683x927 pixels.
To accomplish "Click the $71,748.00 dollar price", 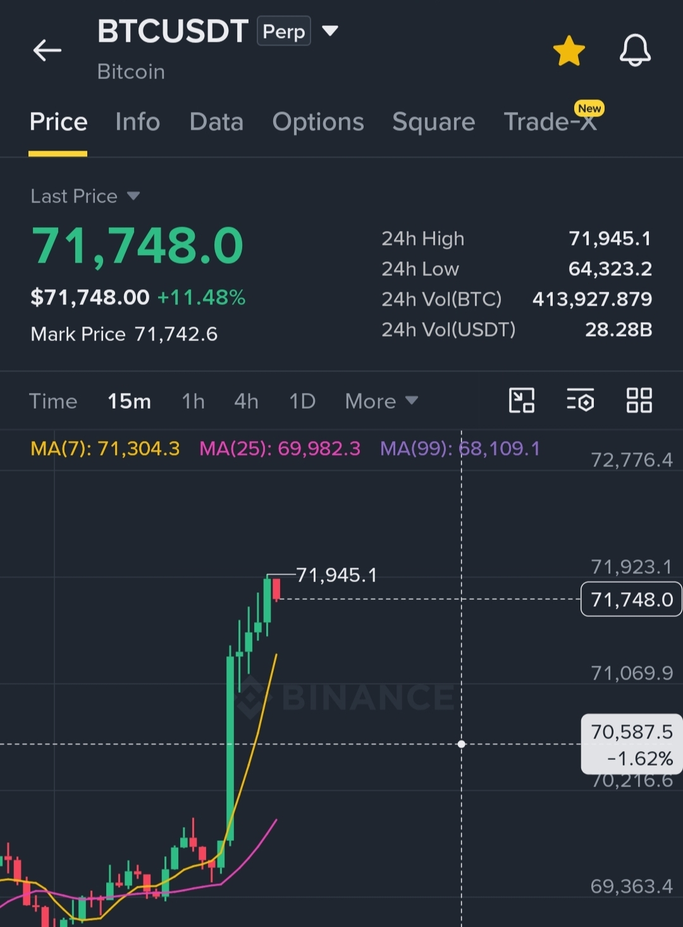I will [x=90, y=297].
